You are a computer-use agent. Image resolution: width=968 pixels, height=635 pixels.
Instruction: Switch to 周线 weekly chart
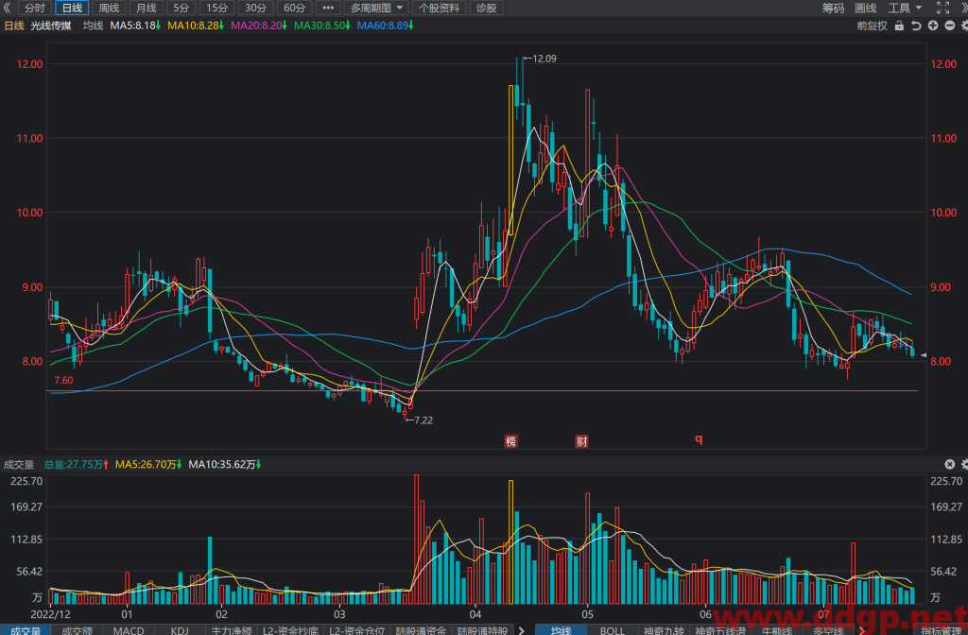[x=110, y=8]
